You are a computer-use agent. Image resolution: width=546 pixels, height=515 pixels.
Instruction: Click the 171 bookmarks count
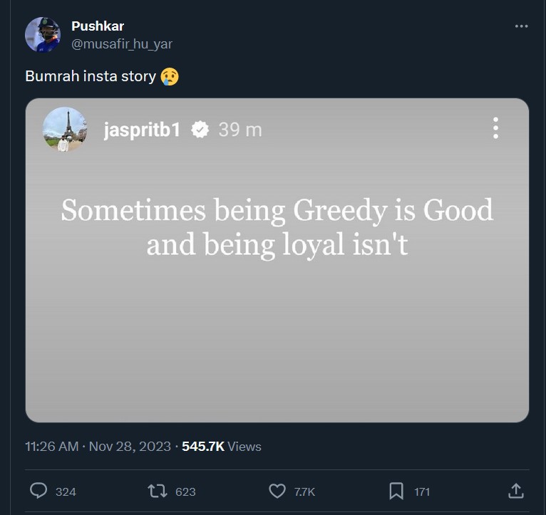click(x=422, y=491)
